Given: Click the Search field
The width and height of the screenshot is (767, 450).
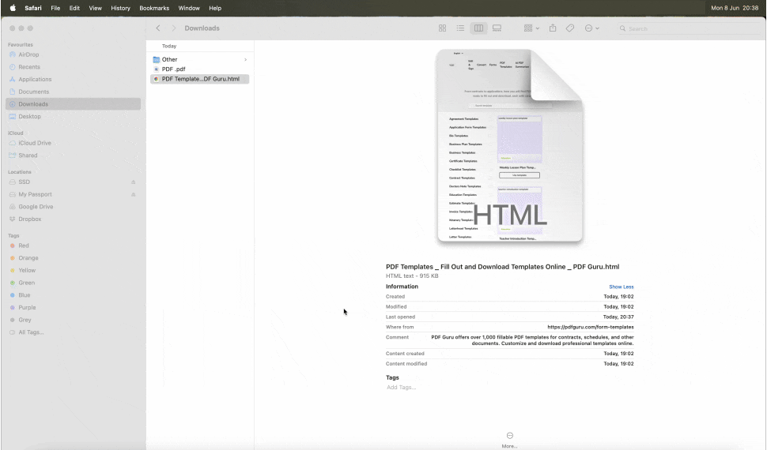Looking at the screenshot, I should [689, 29].
